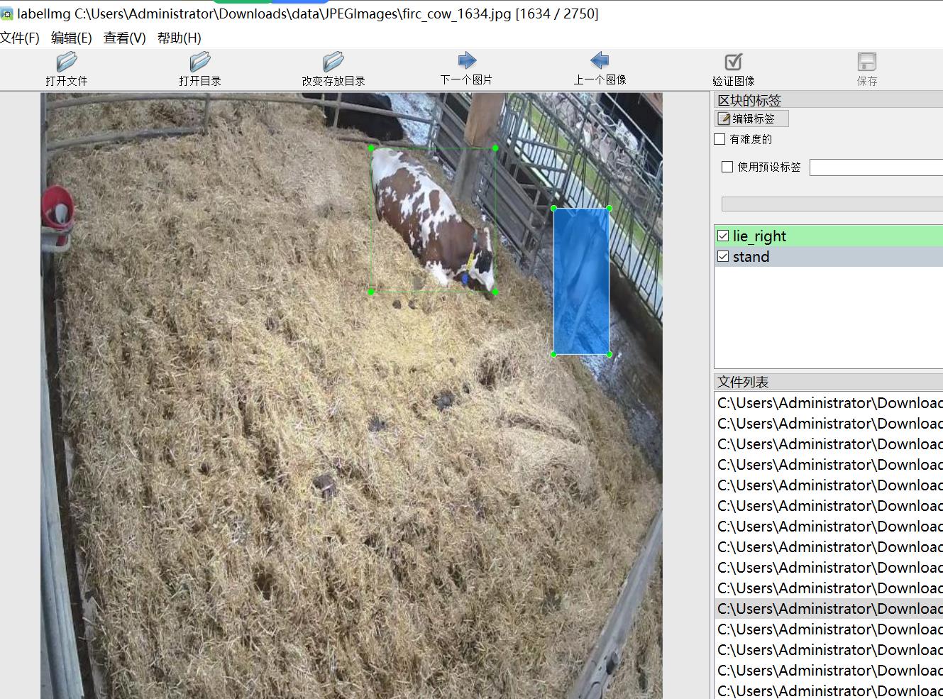Open the File menu (文件)
Image resolution: width=943 pixels, height=699 pixels.
pyautogui.click(x=20, y=38)
